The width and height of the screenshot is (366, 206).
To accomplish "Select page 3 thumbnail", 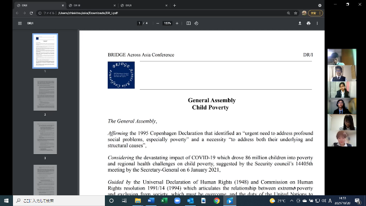I will coord(45,138).
